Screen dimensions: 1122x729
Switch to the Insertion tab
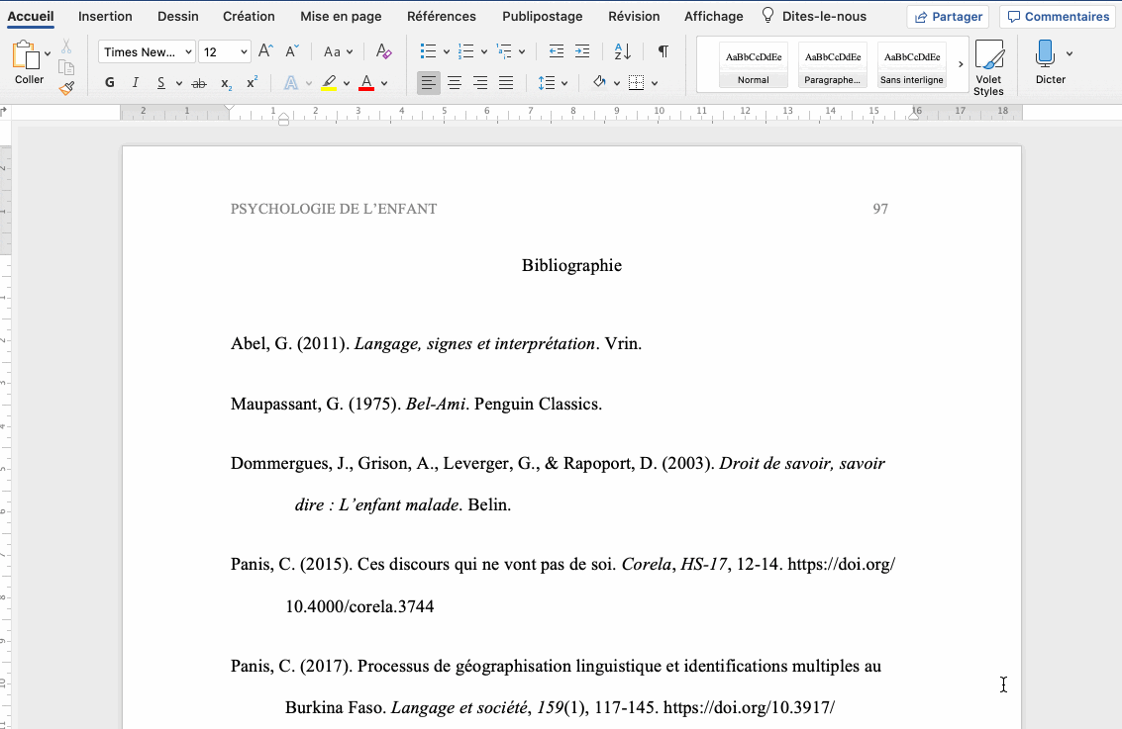(x=105, y=16)
